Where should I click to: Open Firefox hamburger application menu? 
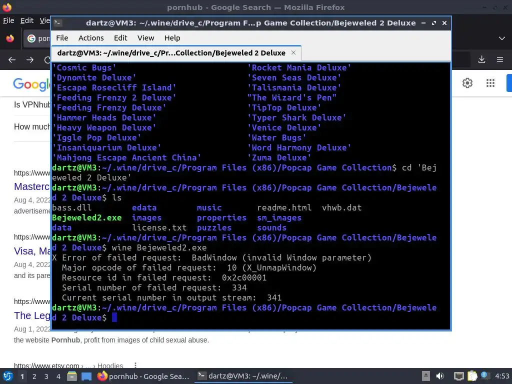point(500,59)
